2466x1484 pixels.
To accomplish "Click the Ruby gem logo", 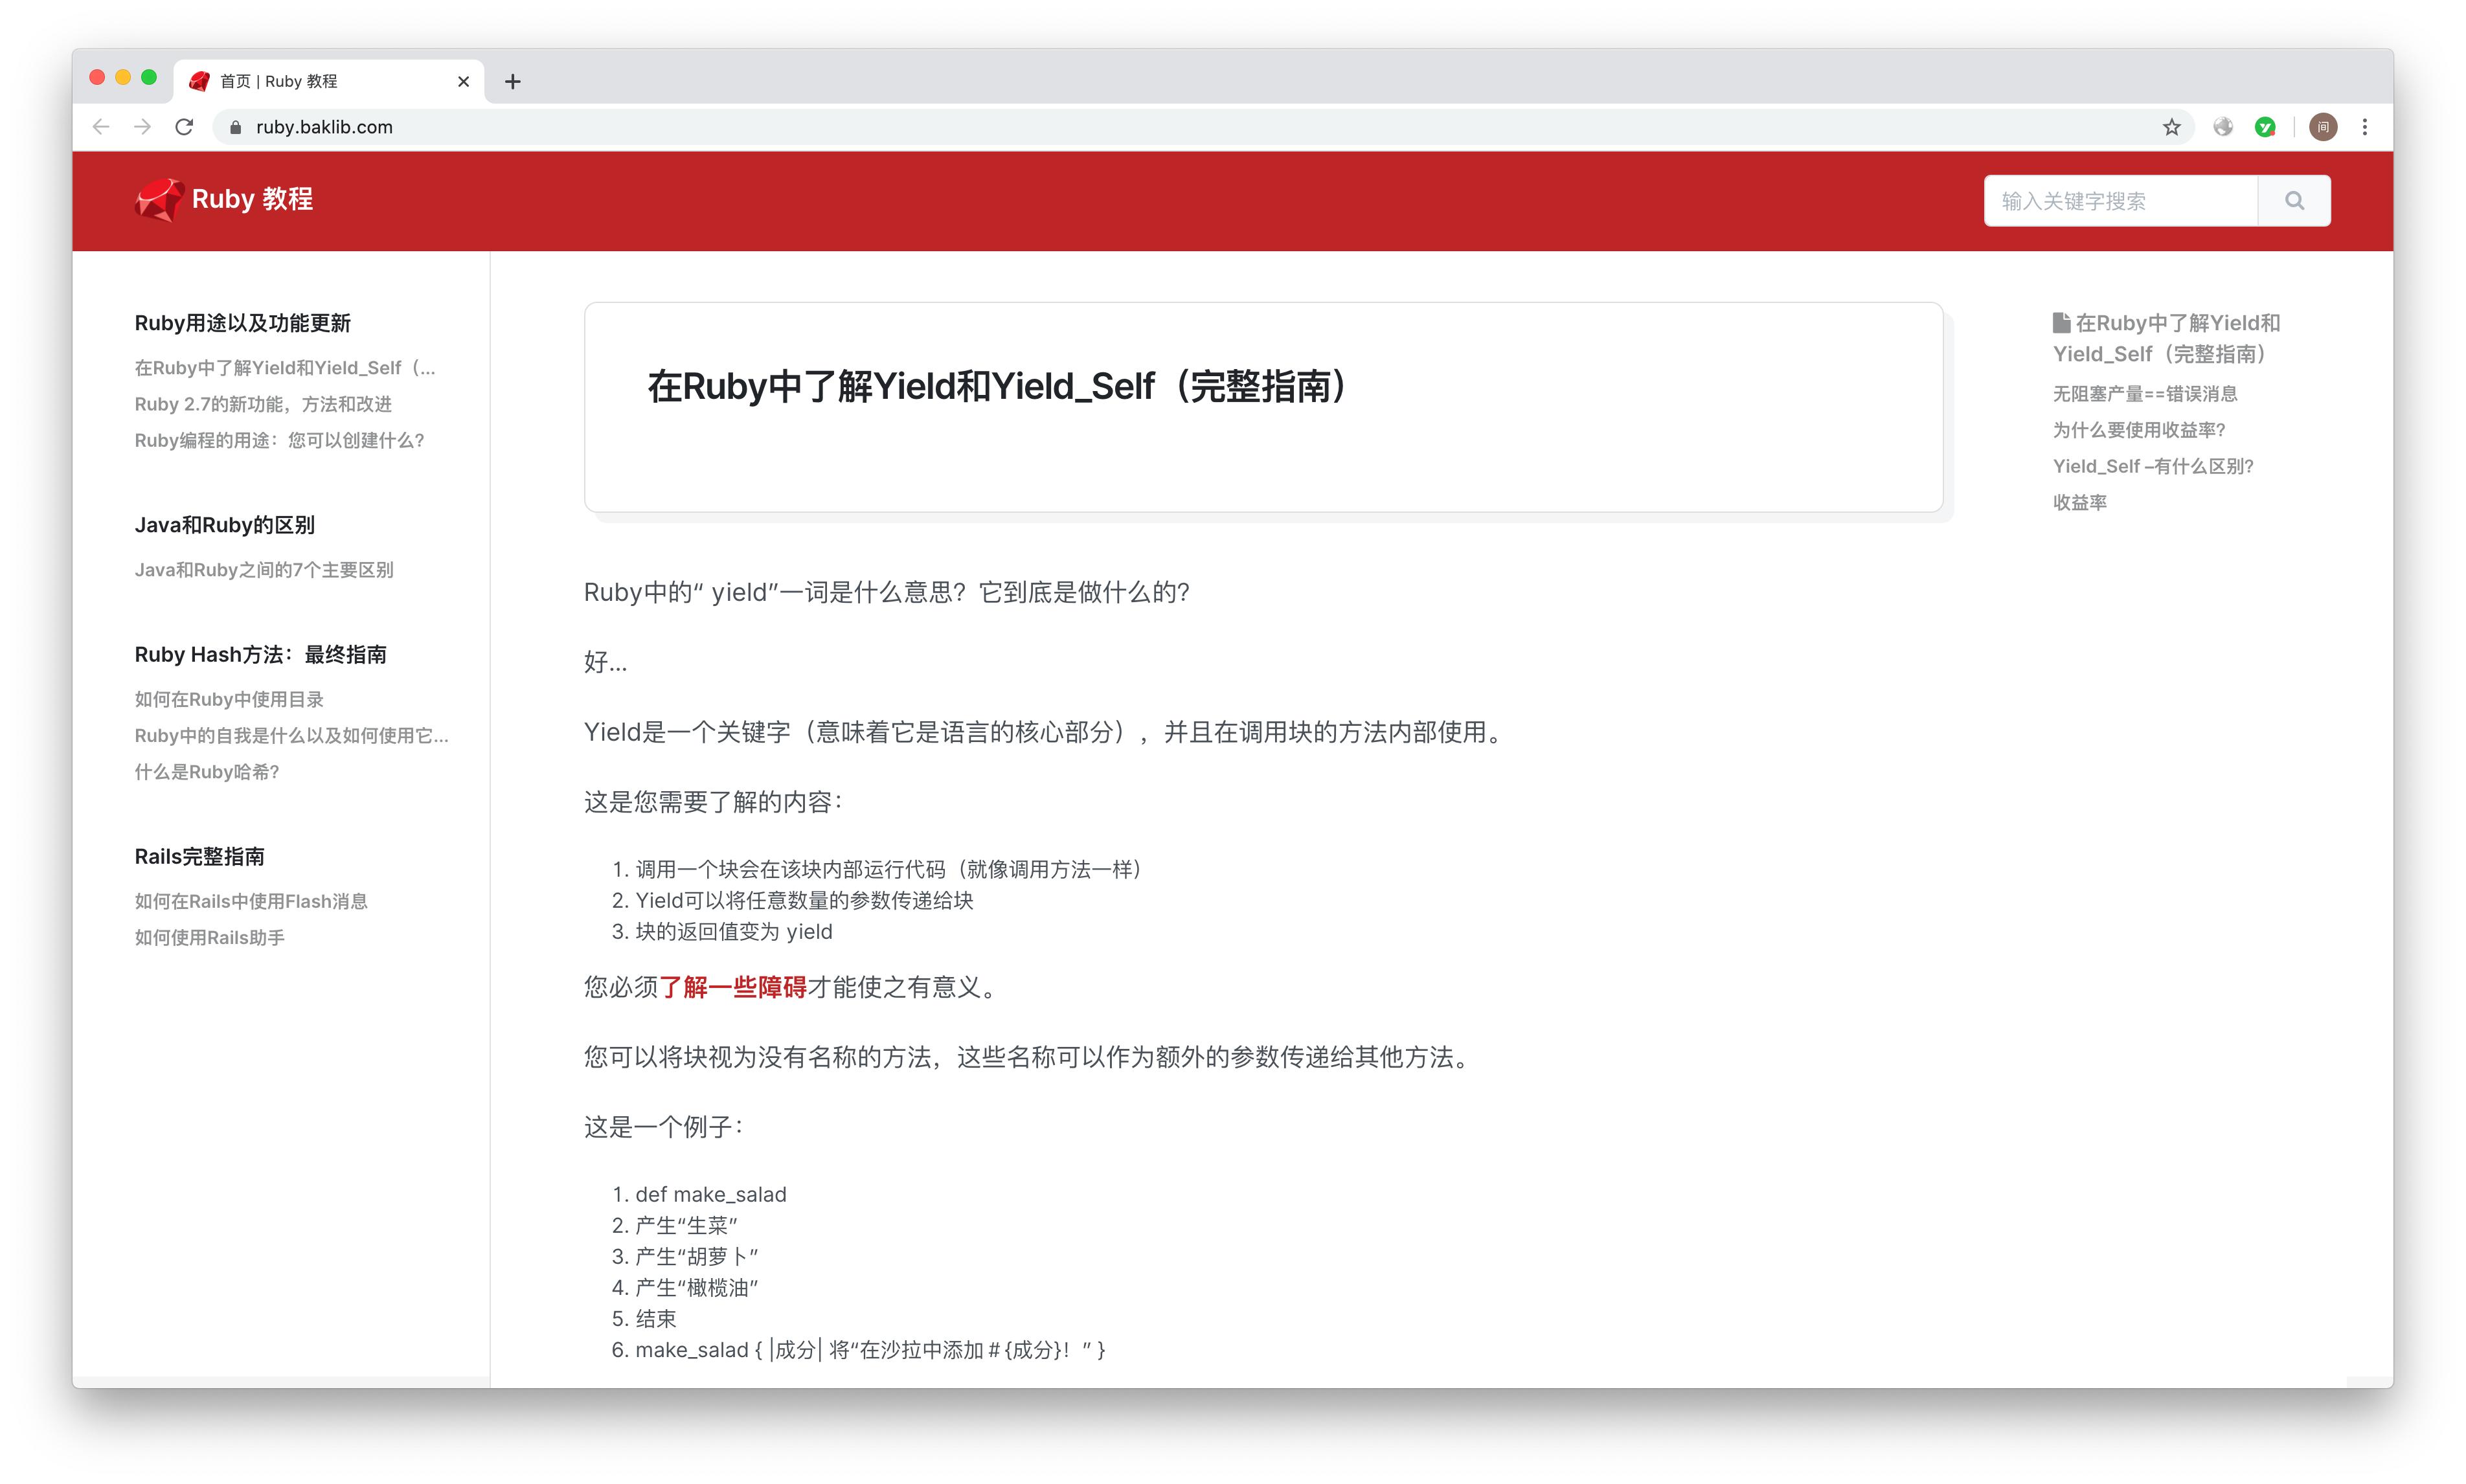I will point(159,199).
